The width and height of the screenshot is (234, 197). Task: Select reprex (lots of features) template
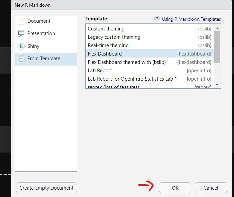pyautogui.click(x=113, y=87)
